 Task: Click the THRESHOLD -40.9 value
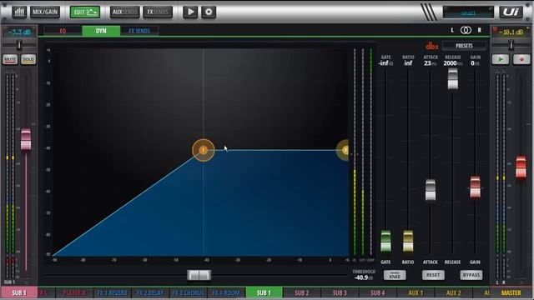point(363,277)
